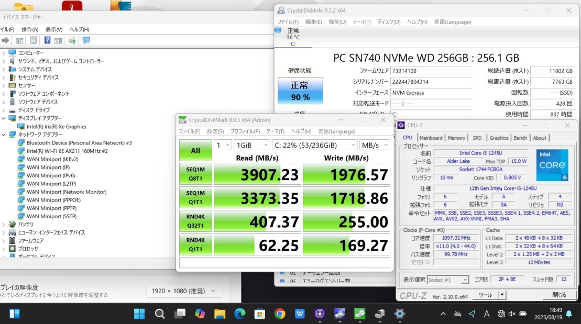
Task: Click the Help icon in Device Manager toolbar
Action: pos(47,40)
